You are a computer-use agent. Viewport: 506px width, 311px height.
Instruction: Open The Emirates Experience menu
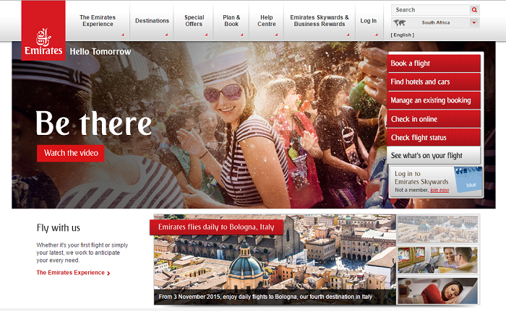coord(98,21)
